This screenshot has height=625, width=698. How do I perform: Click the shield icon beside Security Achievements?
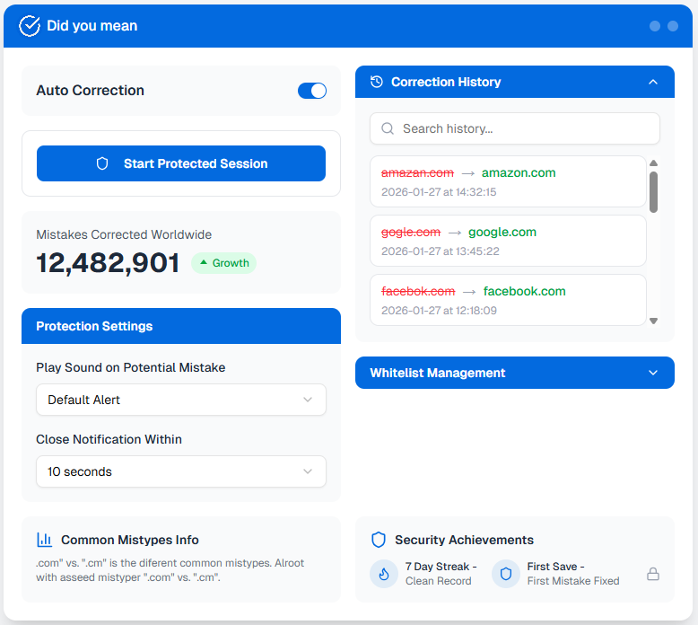379,540
